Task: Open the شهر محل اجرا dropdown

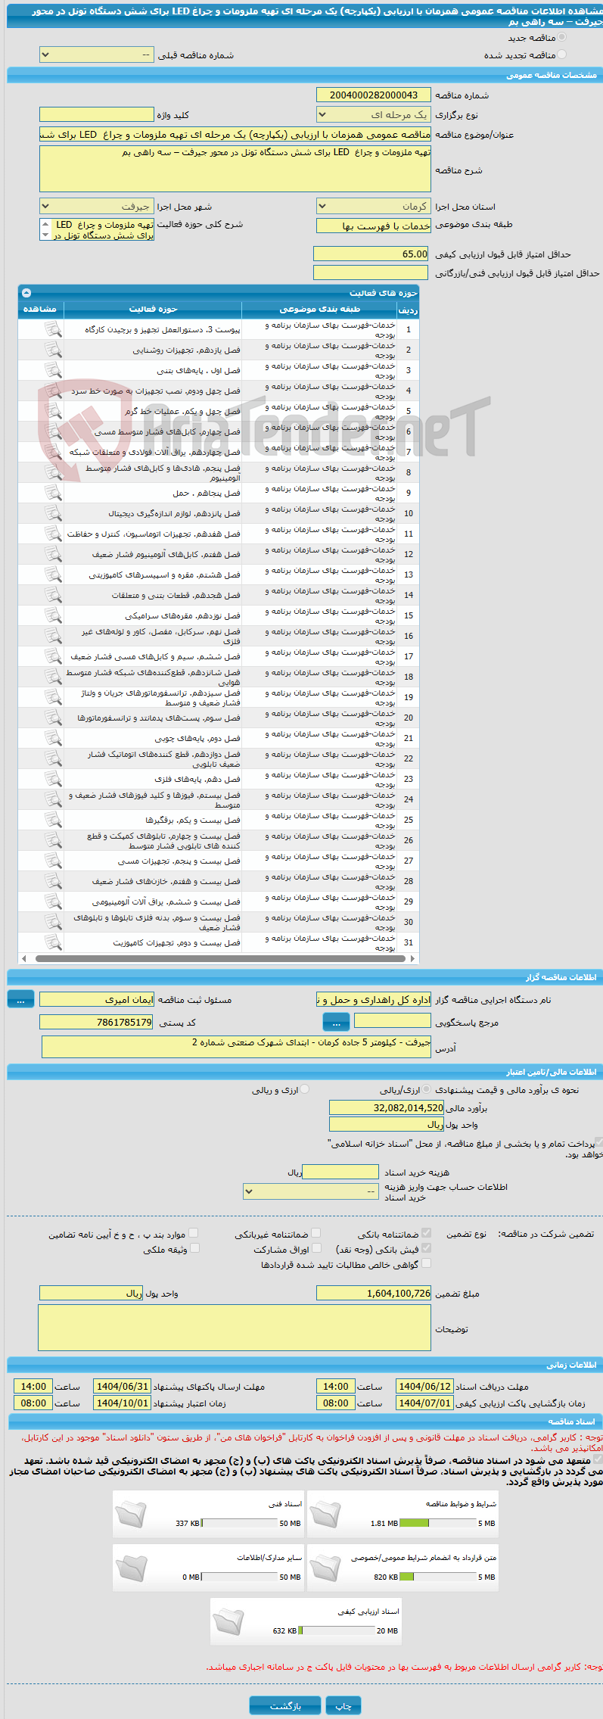Action: (96, 207)
